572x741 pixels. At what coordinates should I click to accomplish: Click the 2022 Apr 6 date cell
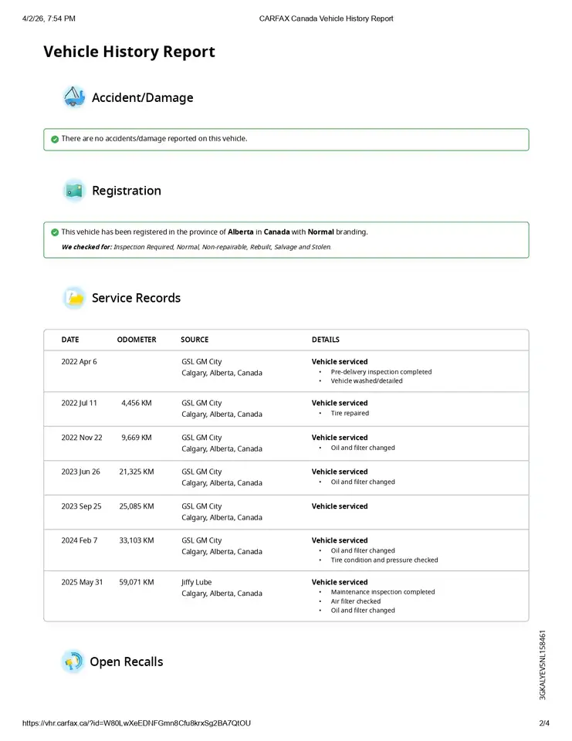tap(79, 361)
